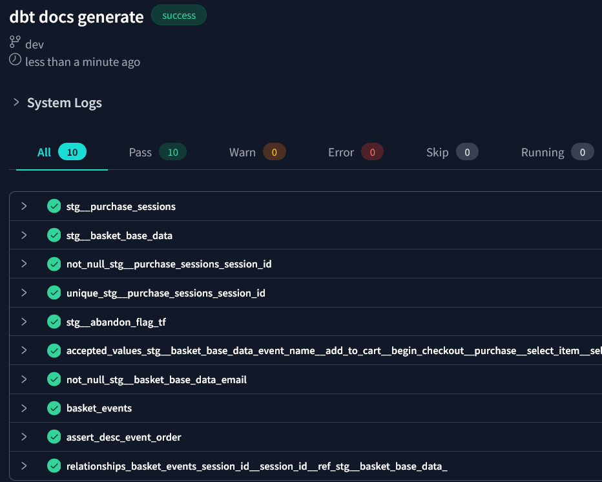Expand the stg__basket_base_data row
The image size is (602, 482).
pyautogui.click(x=24, y=235)
